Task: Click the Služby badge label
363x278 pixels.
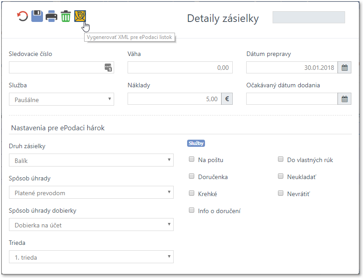Action: coord(196,143)
